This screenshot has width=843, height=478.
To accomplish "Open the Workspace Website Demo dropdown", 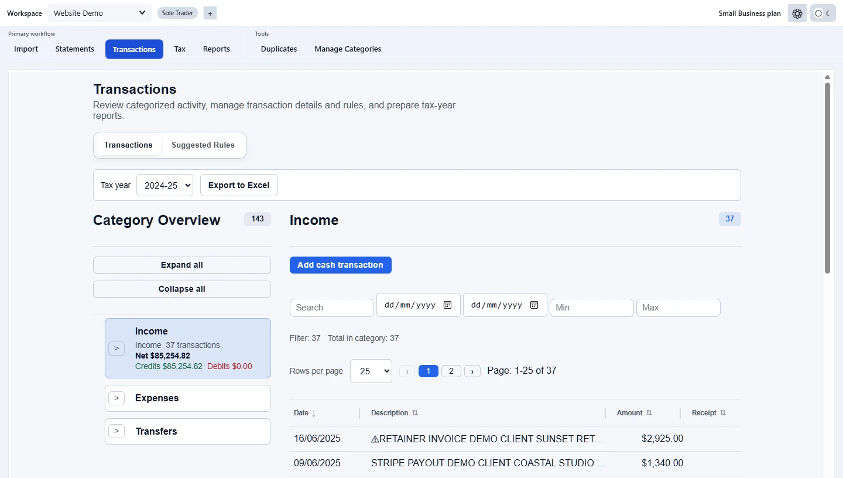I will tap(100, 13).
